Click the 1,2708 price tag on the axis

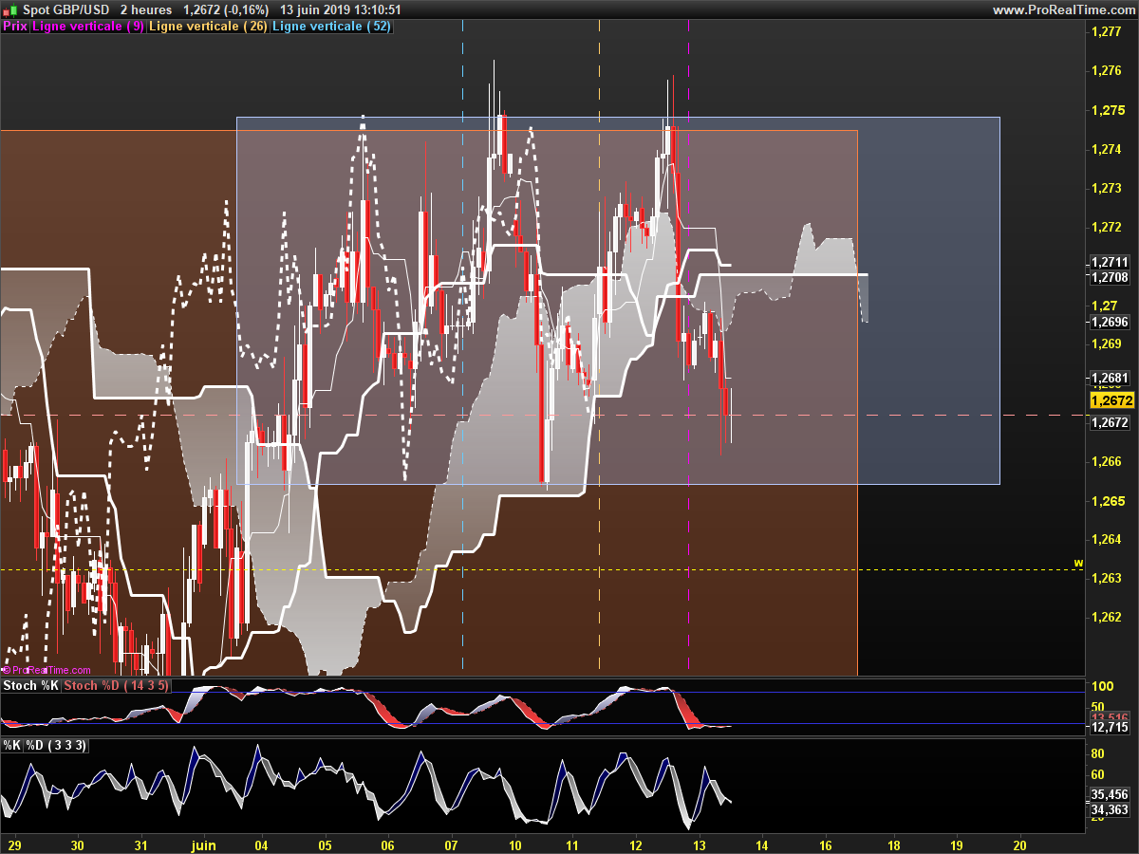1110,277
